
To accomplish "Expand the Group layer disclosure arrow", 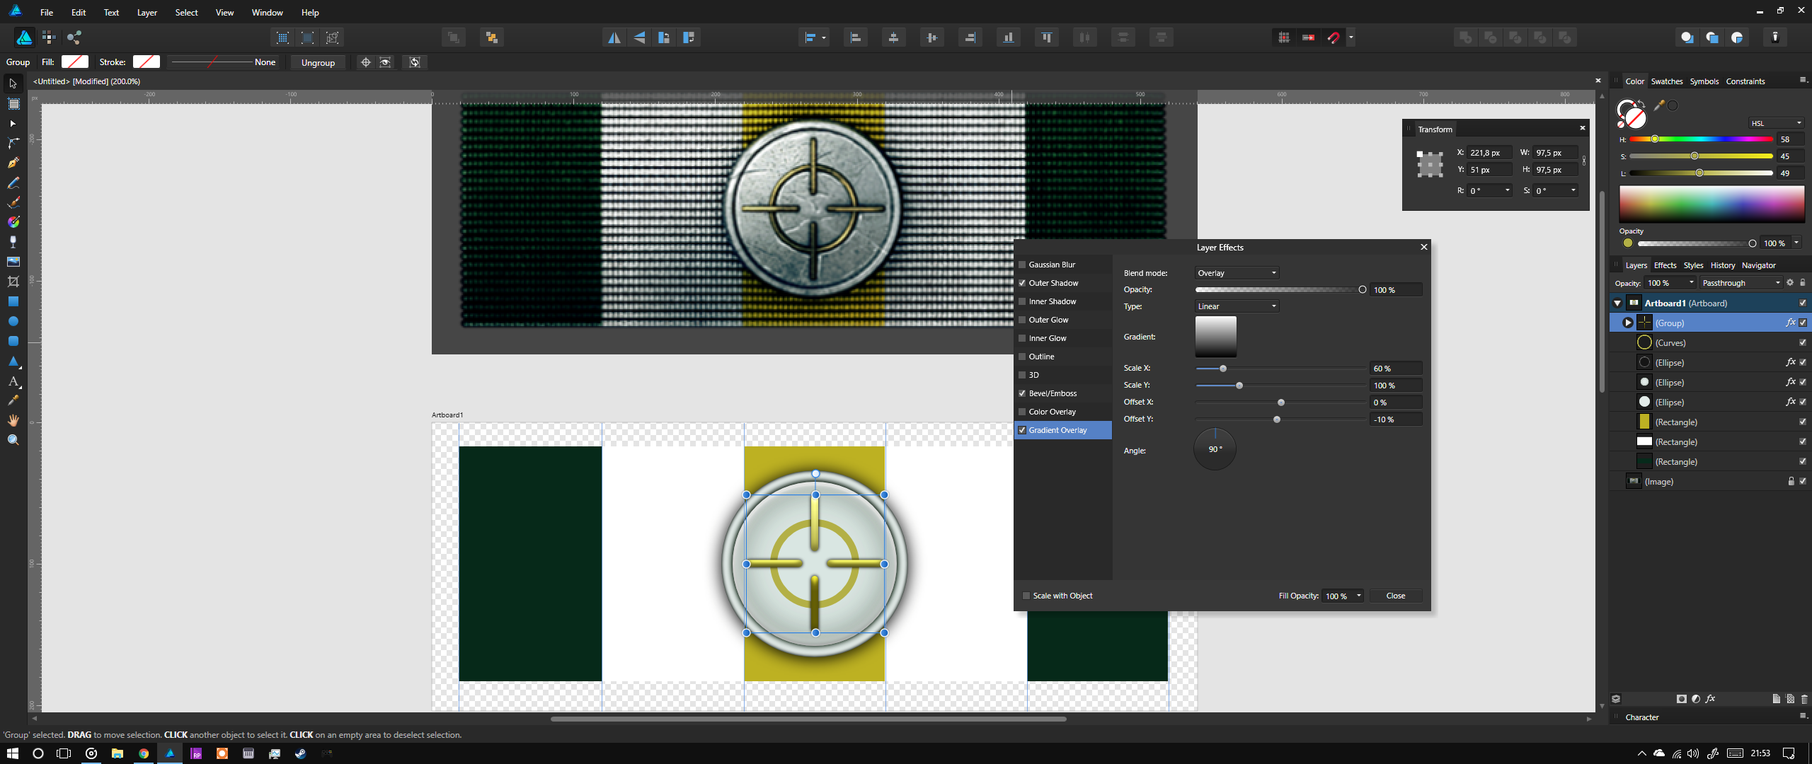I will click(1627, 323).
